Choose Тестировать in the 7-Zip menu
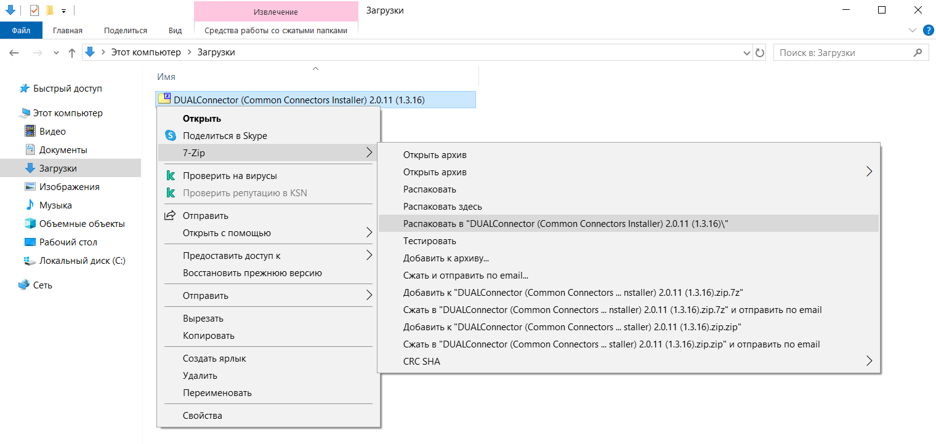This screenshot has width=936, height=444. click(629, 241)
